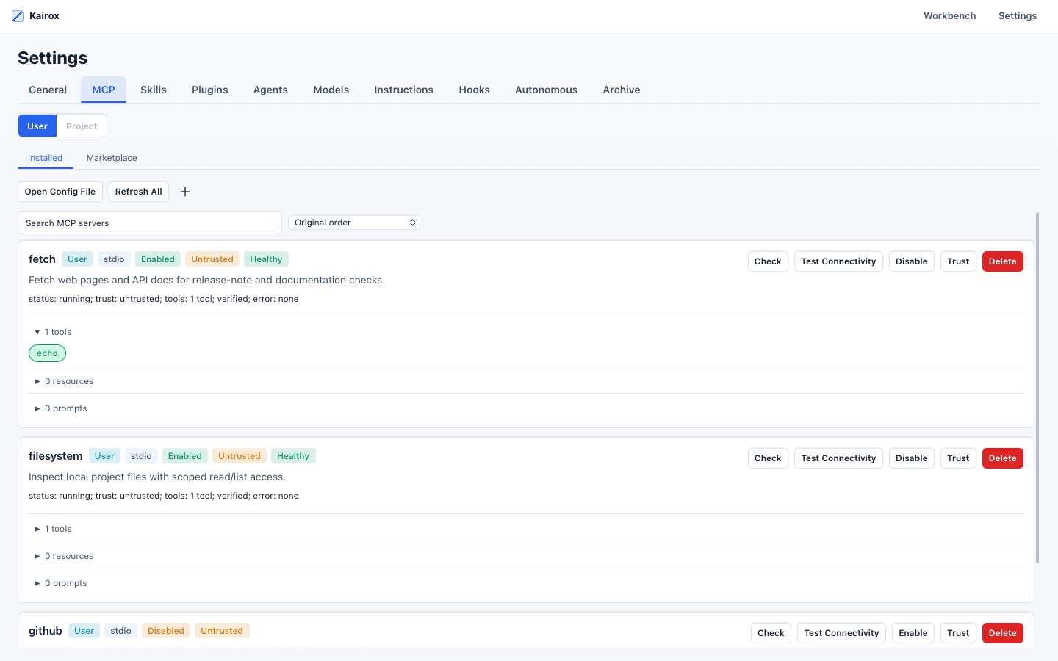Switch scope to Project
1058x661 pixels.
[x=82, y=126]
